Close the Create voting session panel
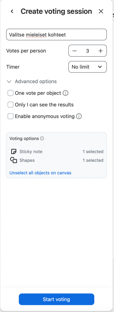Image resolution: width=114 pixels, height=312 pixels. tap(101, 11)
